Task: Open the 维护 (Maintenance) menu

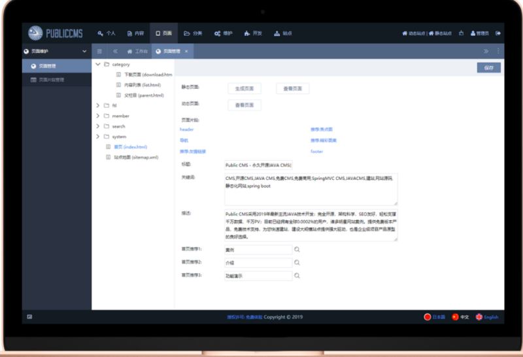Action: (223, 33)
